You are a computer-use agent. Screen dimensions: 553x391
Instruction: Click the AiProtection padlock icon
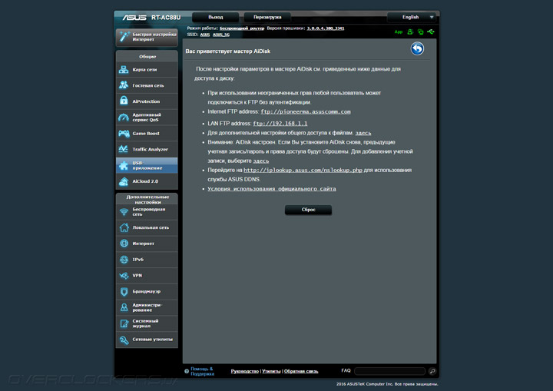tap(124, 101)
